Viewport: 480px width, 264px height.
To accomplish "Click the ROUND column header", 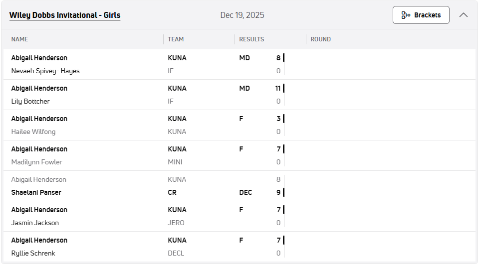I will [x=320, y=39].
